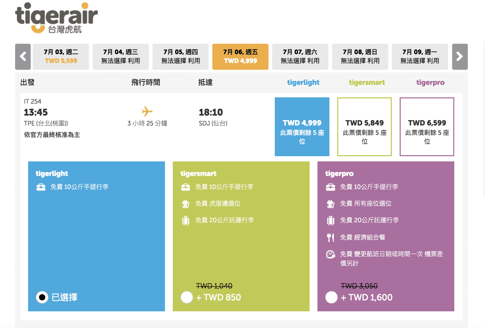Click the tigerpro column header
The width and height of the screenshot is (485, 328).
click(x=430, y=83)
